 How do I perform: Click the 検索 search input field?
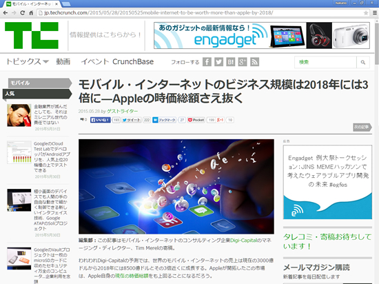tap(325, 62)
